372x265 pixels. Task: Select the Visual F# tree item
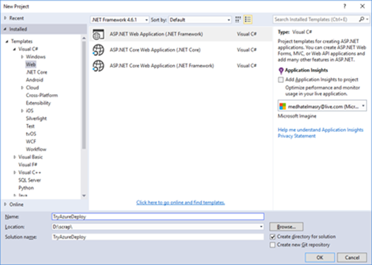28,165
